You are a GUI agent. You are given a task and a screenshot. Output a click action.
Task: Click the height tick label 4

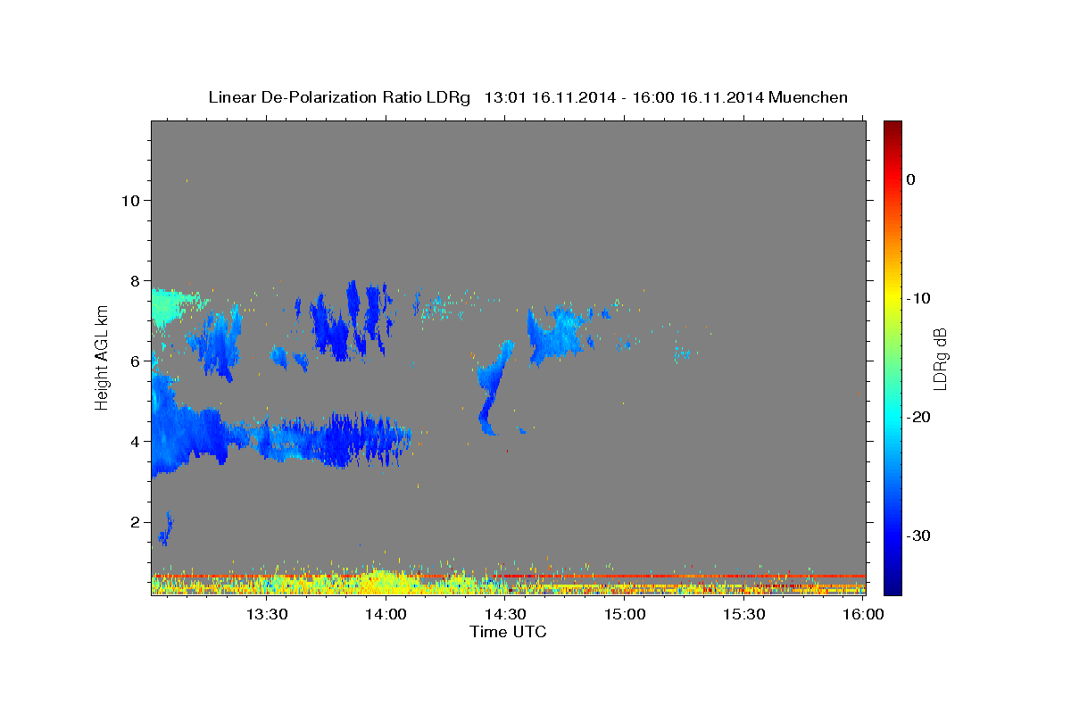pos(133,441)
